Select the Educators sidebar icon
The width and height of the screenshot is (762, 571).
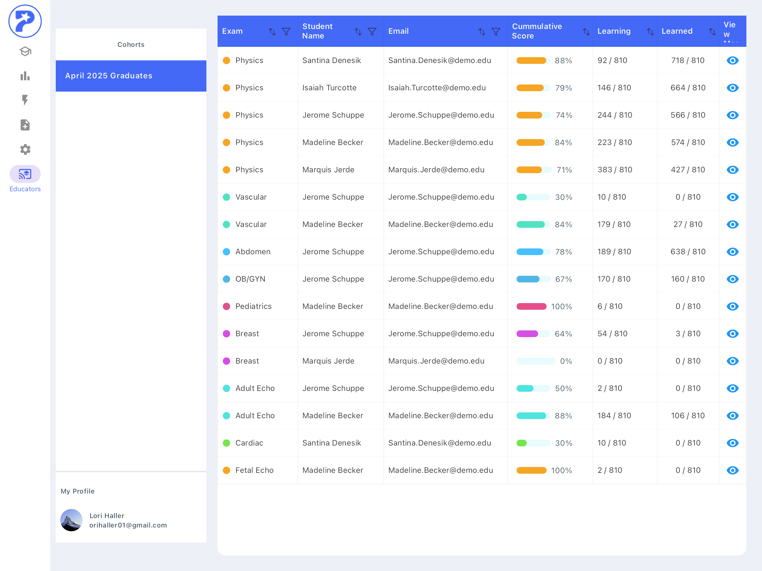click(x=25, y=174)
